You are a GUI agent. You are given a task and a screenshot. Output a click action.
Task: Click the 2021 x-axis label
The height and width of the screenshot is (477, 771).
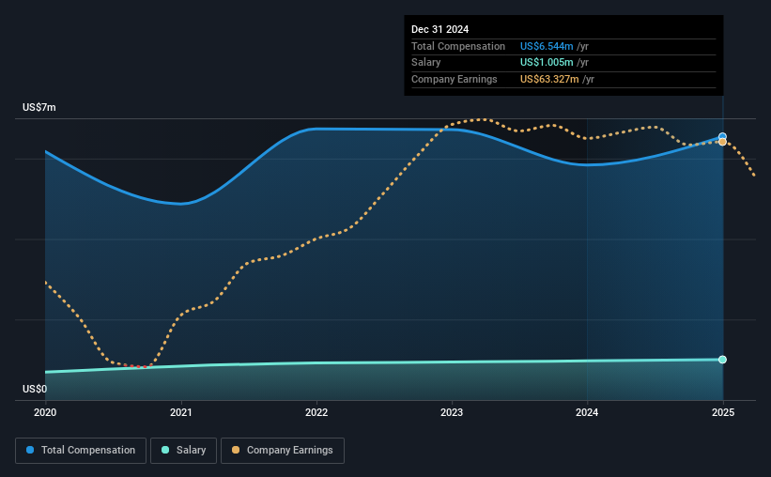coord(181,412)
